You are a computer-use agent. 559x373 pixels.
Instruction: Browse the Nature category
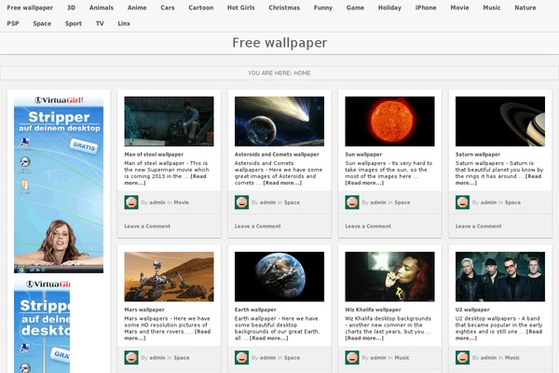[525, 7]
